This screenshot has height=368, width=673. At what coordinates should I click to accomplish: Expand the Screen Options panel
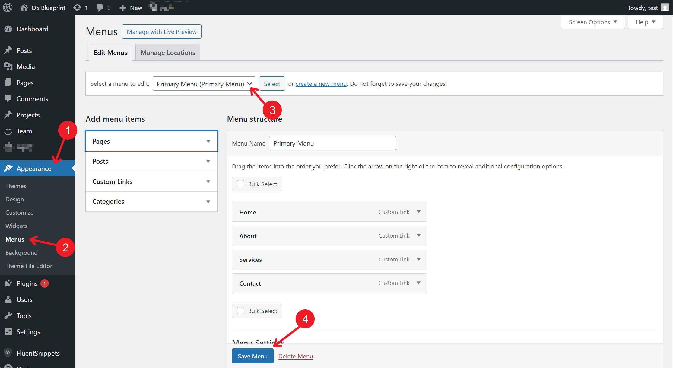tap(592, 22)
